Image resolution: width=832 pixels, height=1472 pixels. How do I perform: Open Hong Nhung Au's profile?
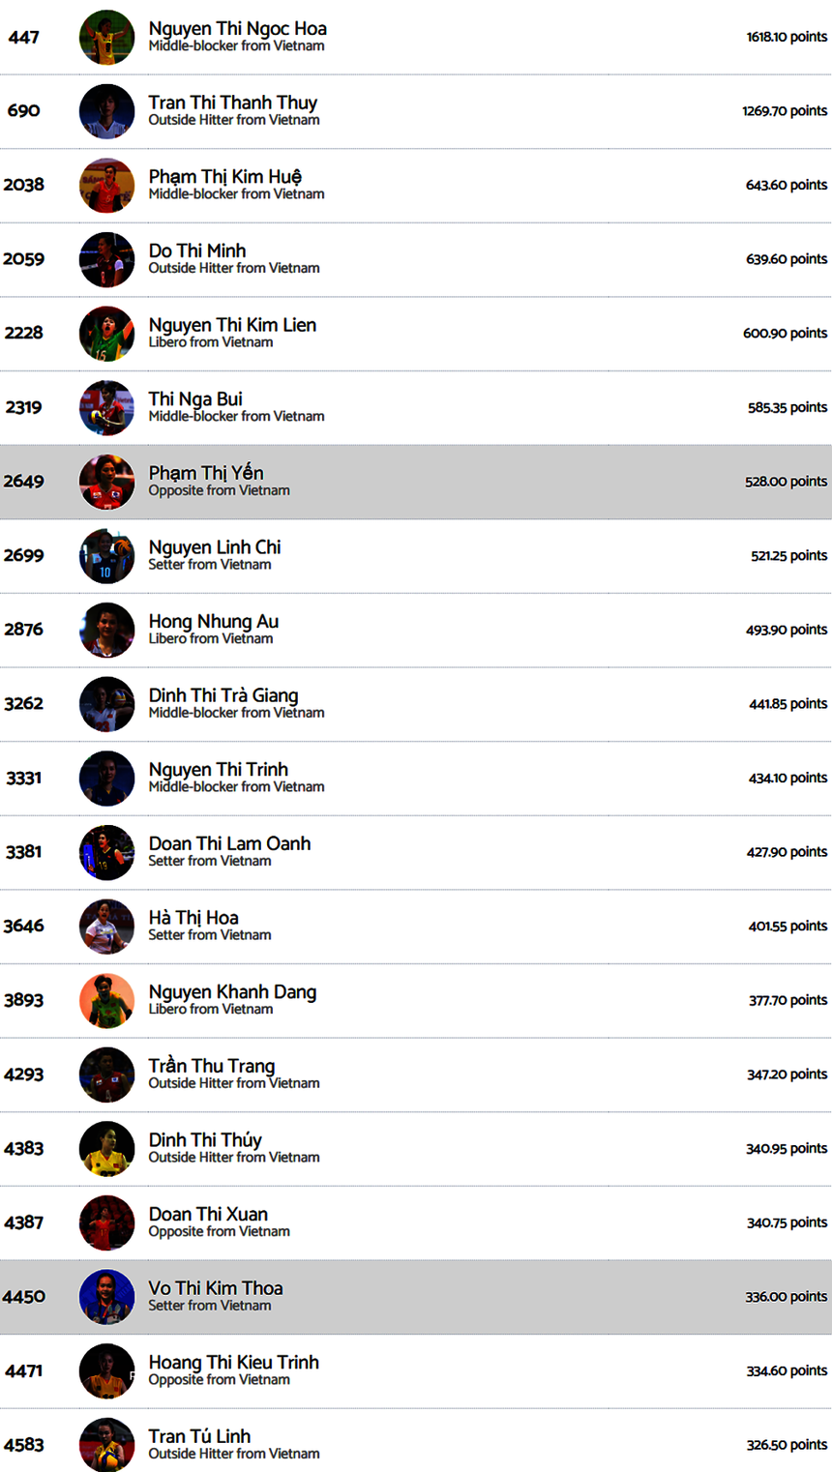[214, 621]
